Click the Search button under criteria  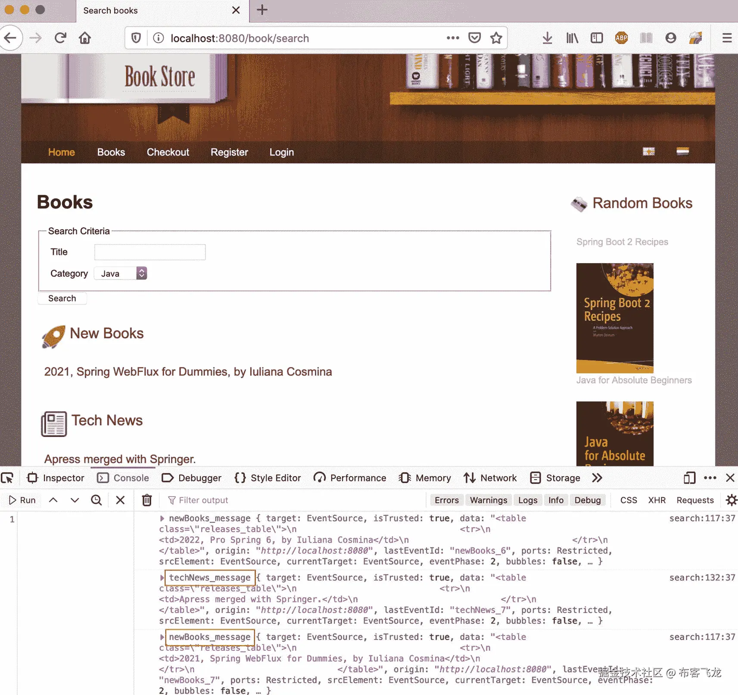[62, 298]
